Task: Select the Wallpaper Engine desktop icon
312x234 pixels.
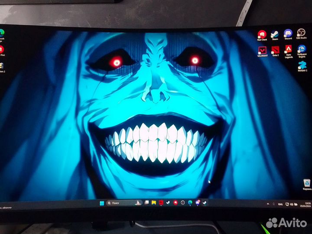Action: (302, 51)
